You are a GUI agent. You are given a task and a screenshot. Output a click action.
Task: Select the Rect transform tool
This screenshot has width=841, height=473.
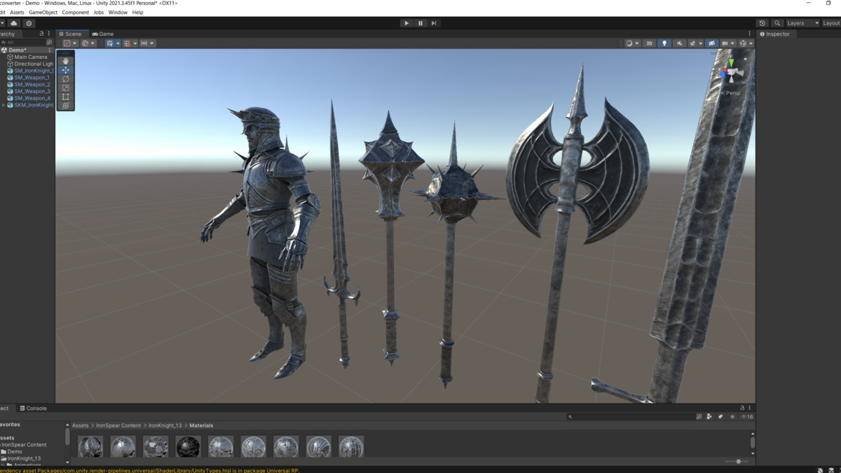click(65, 97)
